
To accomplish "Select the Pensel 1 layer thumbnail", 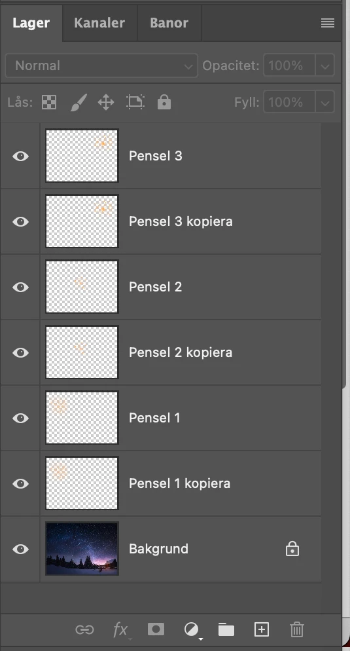I will click(x=82, y=418).
